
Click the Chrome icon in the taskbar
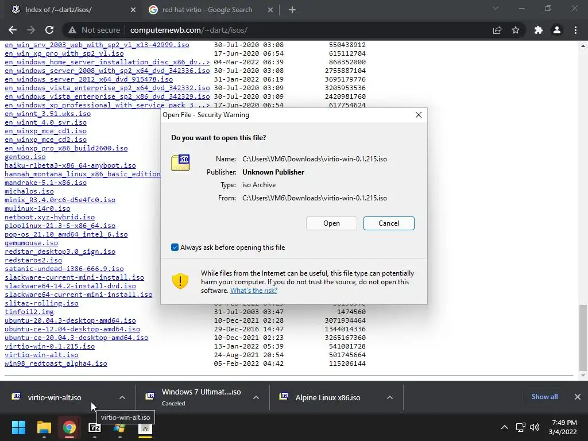69,427
